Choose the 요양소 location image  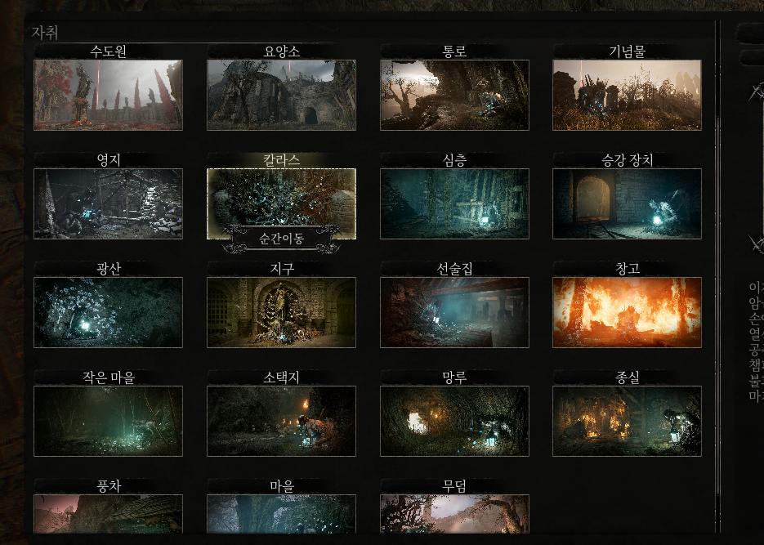[x=281, y=95]
